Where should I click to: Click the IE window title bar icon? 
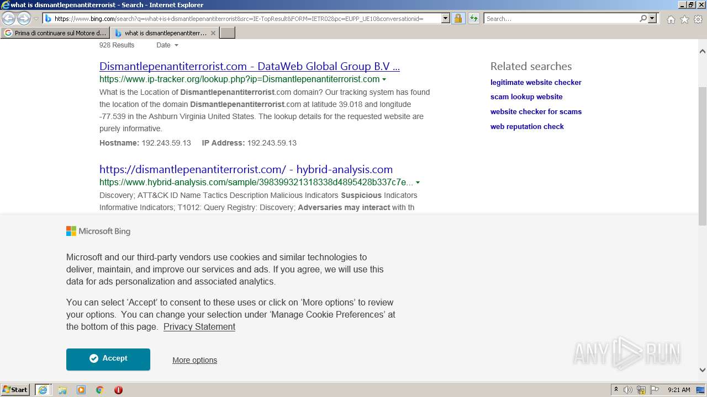coord(6,5)
